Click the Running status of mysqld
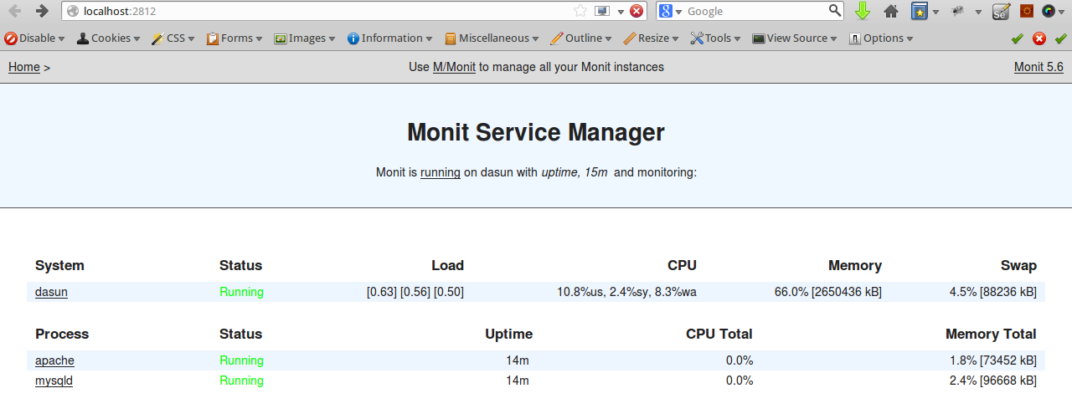This screenshot has width=1072, height=419. point(241,381)
